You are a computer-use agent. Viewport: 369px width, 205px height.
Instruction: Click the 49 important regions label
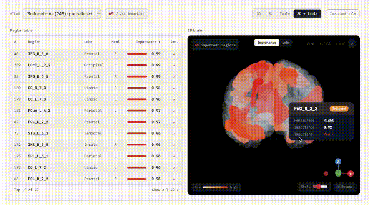(215, 45)
